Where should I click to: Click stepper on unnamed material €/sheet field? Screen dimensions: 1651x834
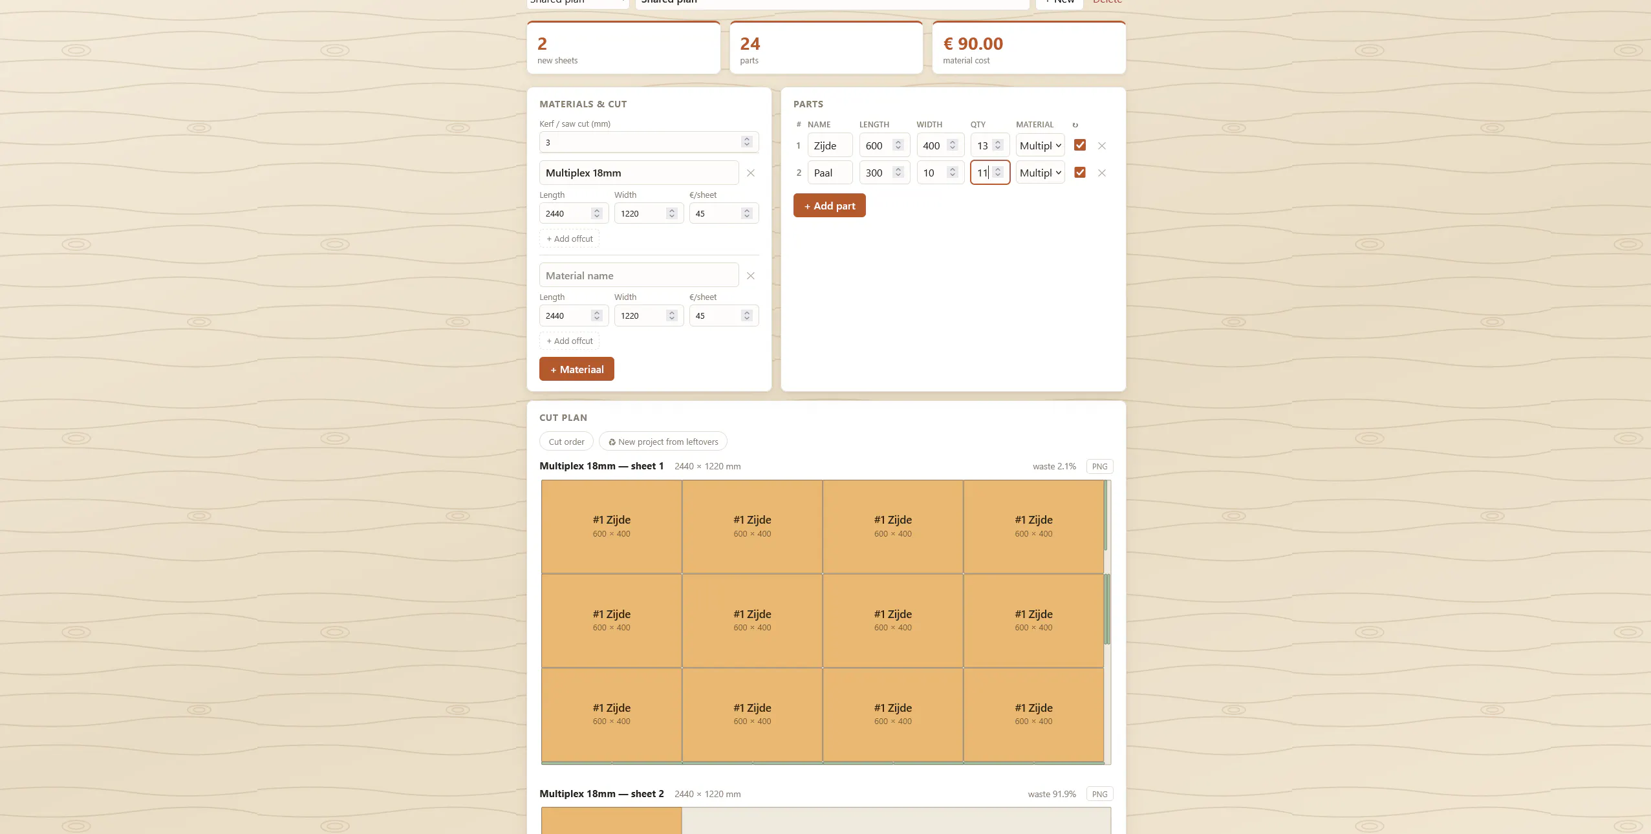tap(747, 315)
